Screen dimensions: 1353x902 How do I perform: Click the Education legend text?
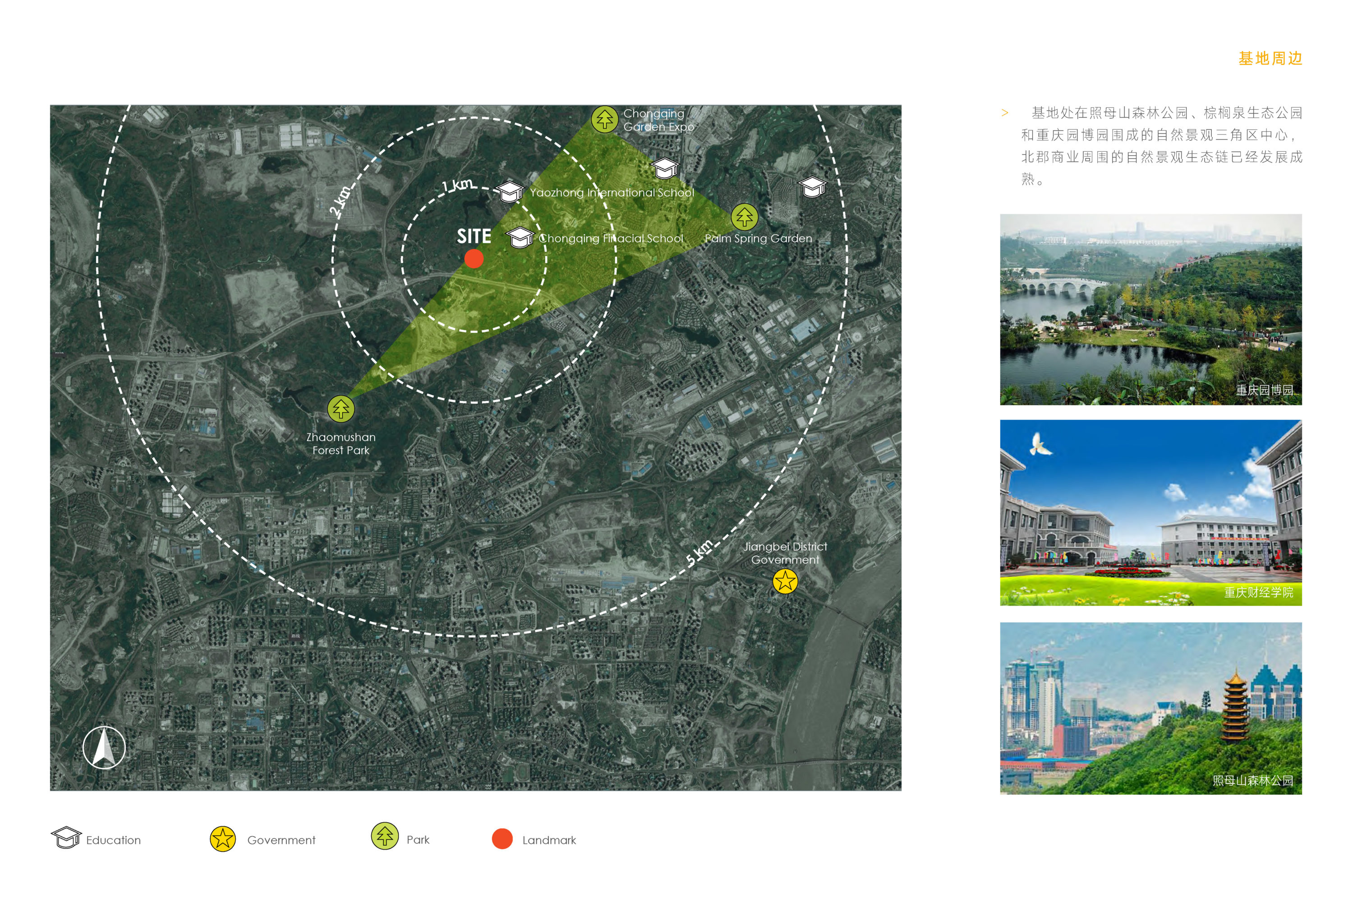[113, 840]
